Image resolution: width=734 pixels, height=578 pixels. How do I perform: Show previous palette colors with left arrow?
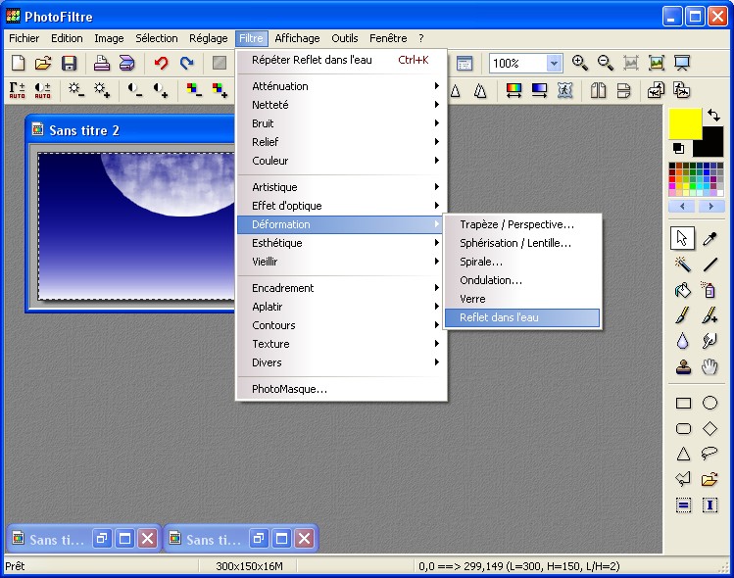click(682, 206)
